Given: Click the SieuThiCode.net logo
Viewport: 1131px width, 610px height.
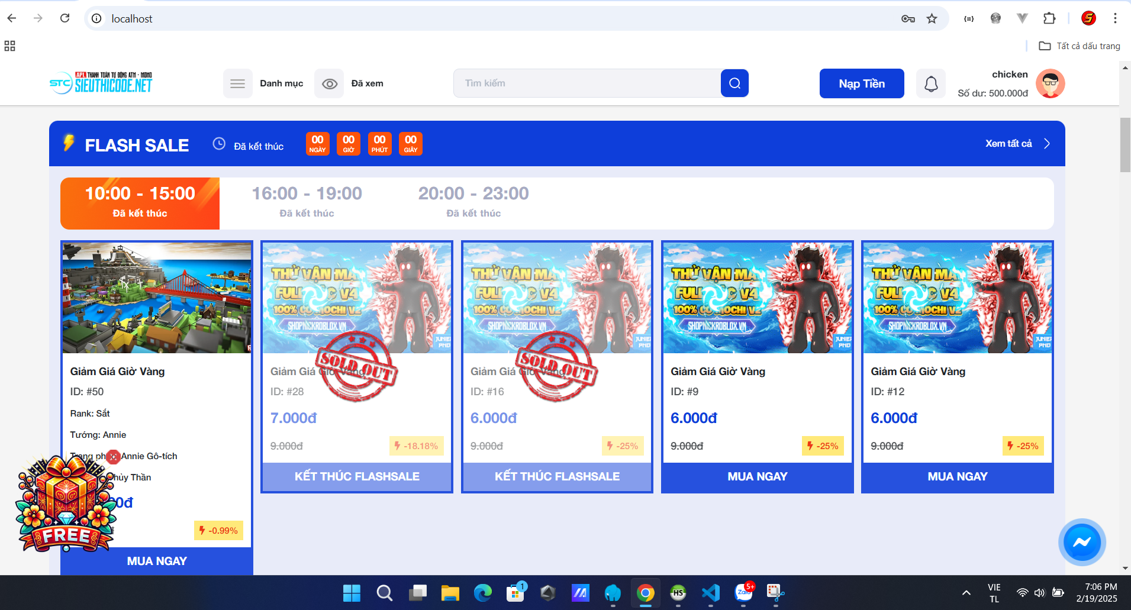Looking at the screenshot, I should 101,83.
